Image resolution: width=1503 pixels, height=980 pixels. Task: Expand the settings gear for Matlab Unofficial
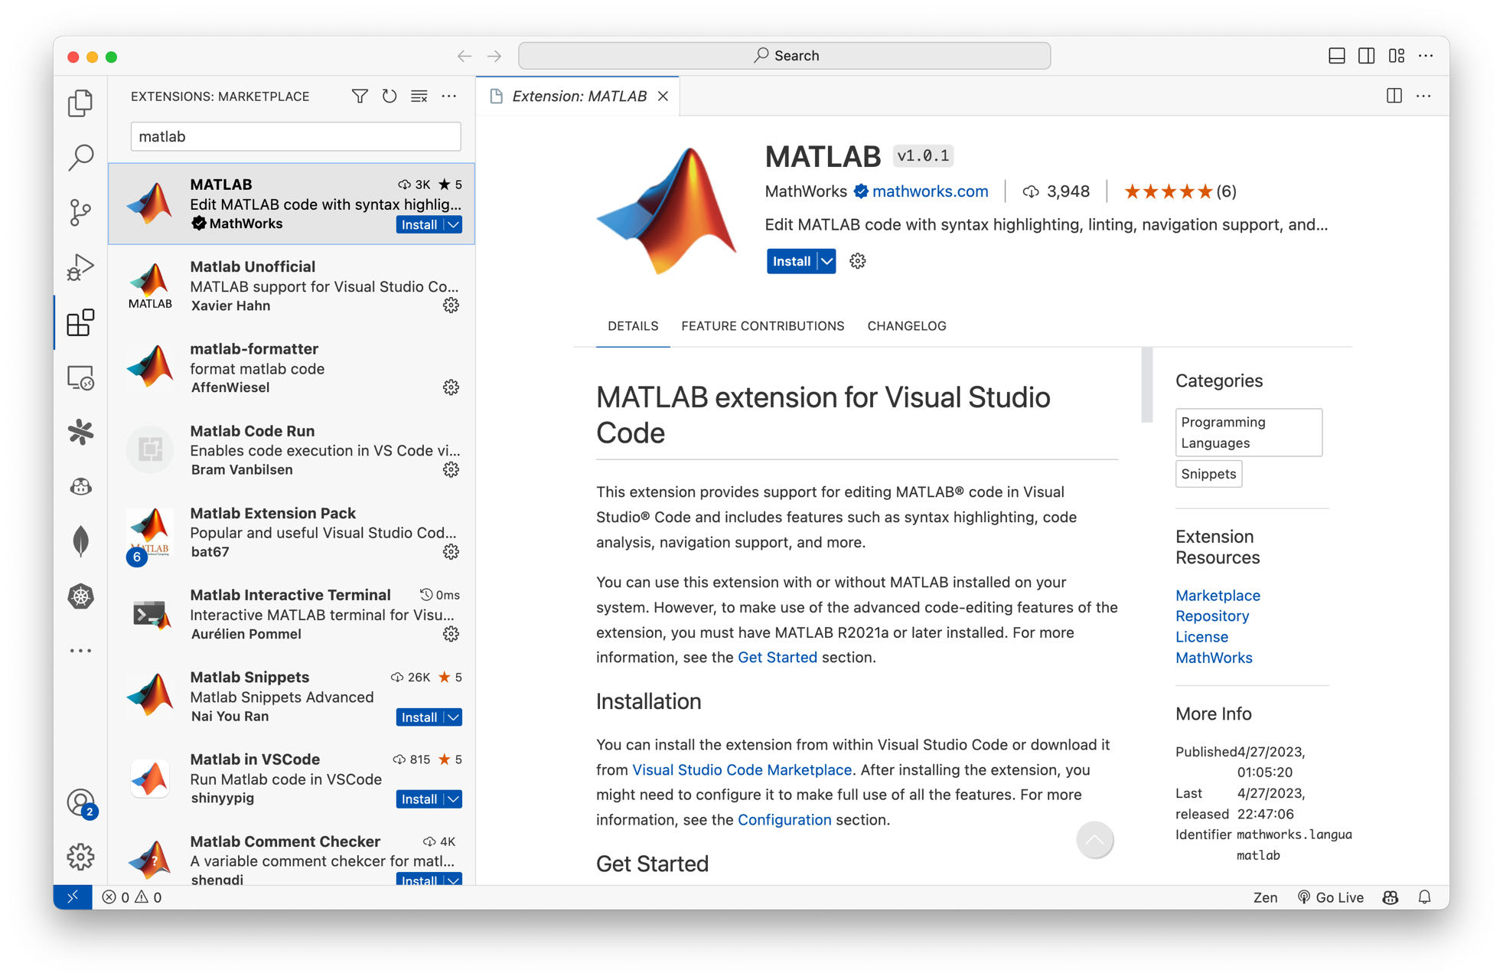click(x=450, y=305)
